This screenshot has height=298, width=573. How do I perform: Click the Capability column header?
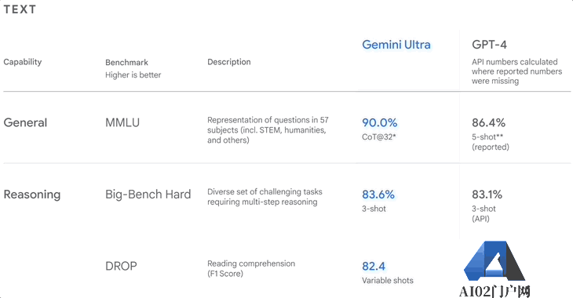23,62
